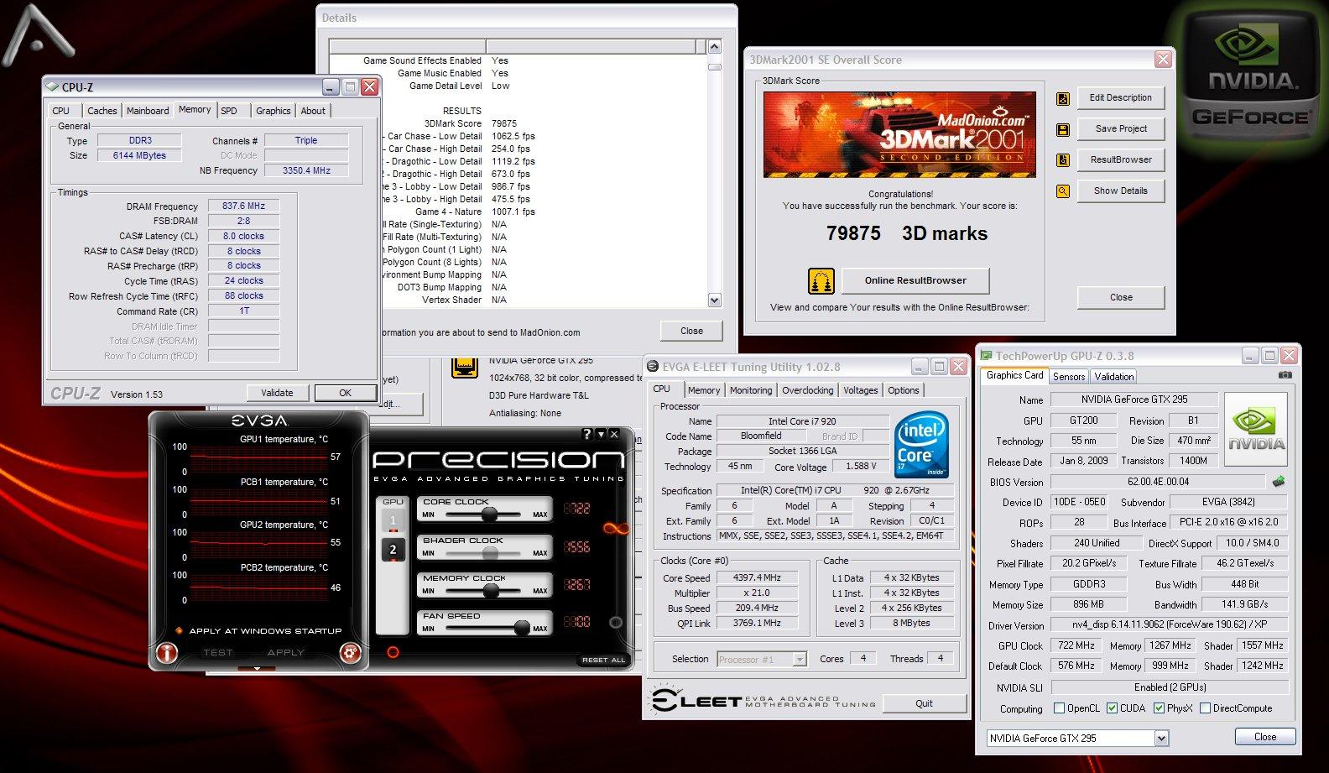Open the Monitoring tab in E-LEET
Image resolution: width=1329 pixels, height=773 pixels.
tap(751, 390)
